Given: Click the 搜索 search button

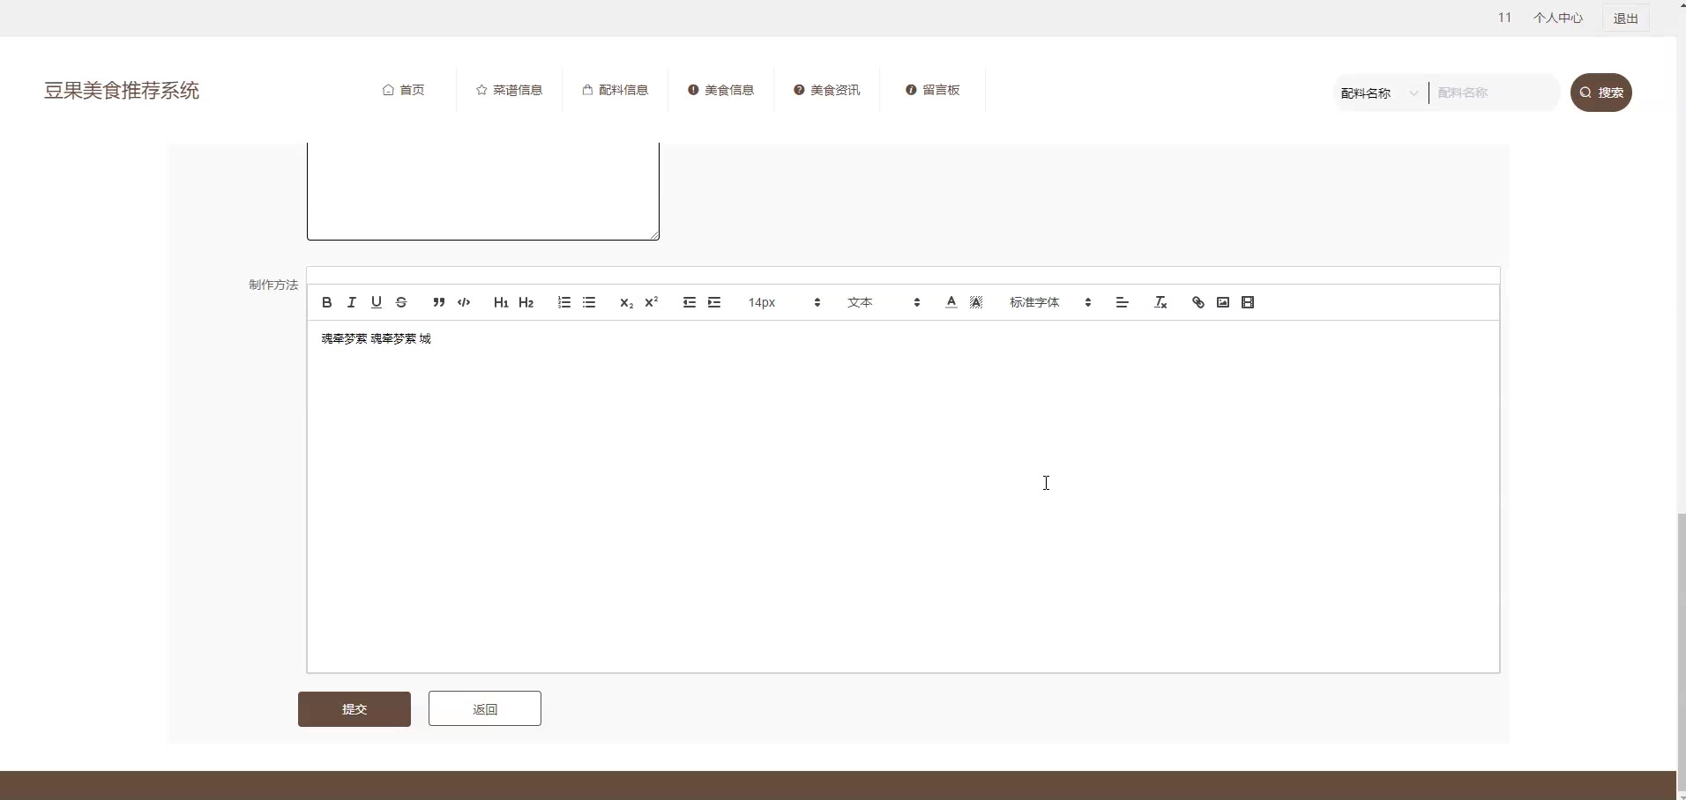Looking at the screenshot, I should pos(1601,93).
